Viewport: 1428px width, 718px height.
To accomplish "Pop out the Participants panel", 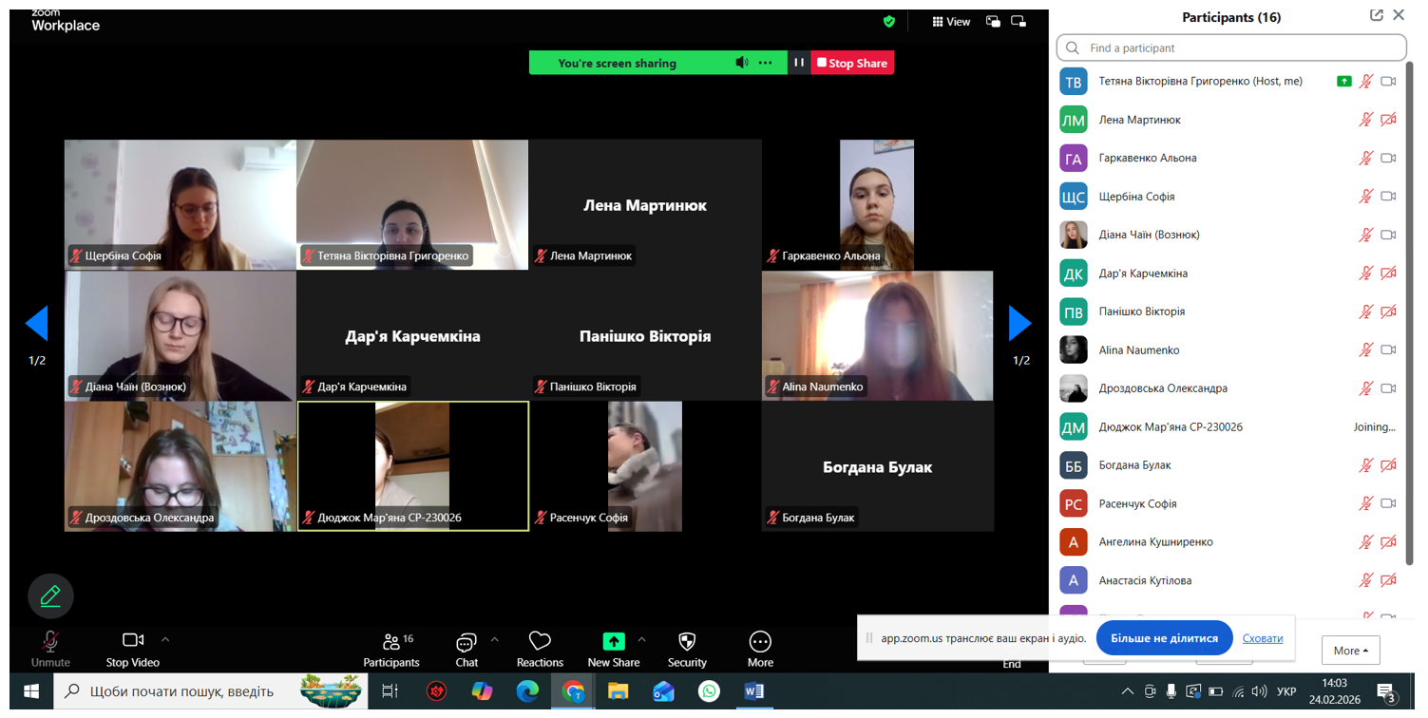I will 1376,15.
